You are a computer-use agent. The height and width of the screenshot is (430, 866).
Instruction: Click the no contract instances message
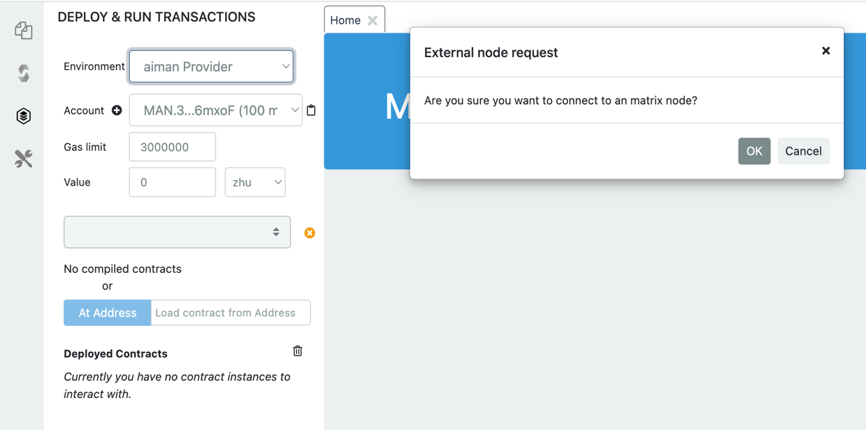[177, 385]
